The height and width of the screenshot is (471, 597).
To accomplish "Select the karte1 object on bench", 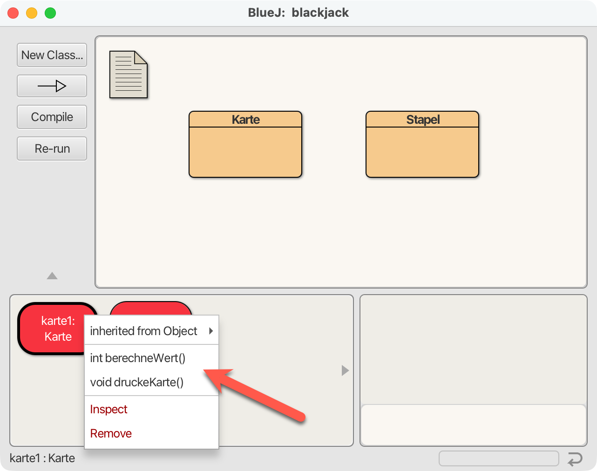I will 51,329.
